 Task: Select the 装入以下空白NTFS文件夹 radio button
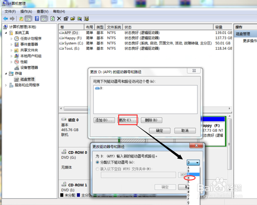(x=97, y=169)
